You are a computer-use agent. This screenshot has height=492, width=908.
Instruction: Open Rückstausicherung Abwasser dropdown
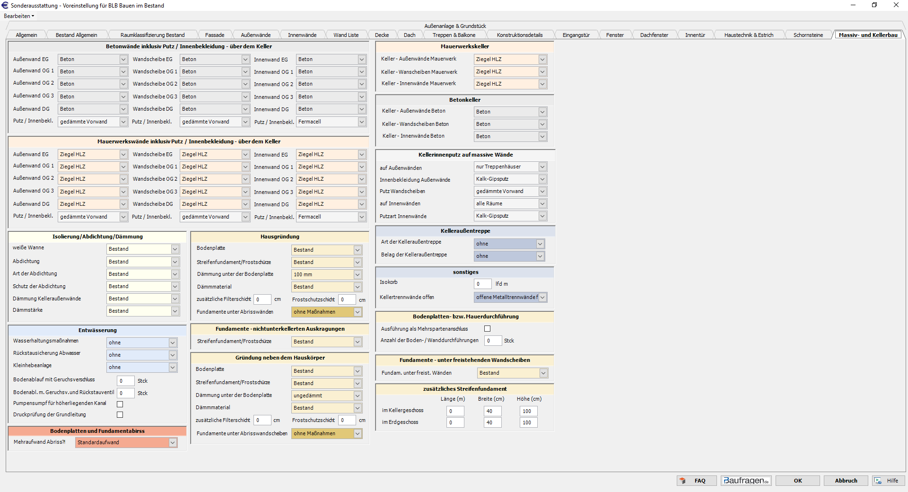coord(173,355)
